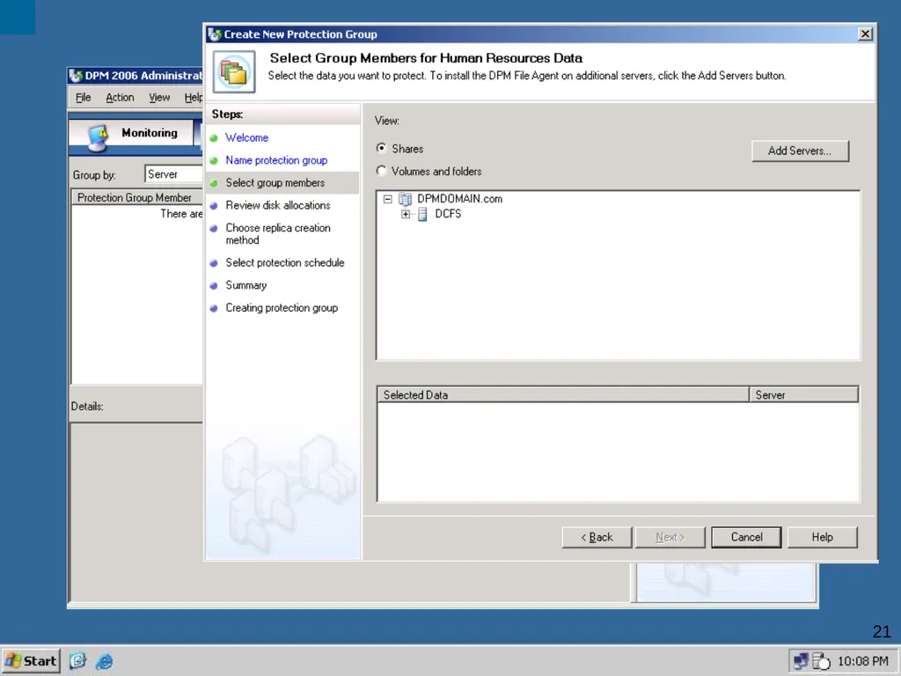Click the Server column header in Selected Data list
Viewport: 901px width, 676px height.
coord(804,395)
